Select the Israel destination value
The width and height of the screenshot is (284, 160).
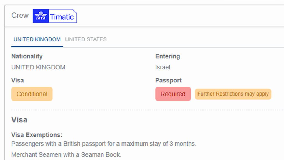tap(163, 67)
